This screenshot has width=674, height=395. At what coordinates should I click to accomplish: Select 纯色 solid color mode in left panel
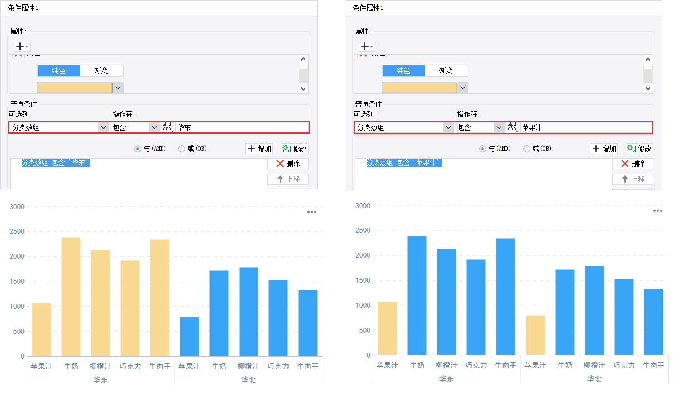click(x=59, y=71)
